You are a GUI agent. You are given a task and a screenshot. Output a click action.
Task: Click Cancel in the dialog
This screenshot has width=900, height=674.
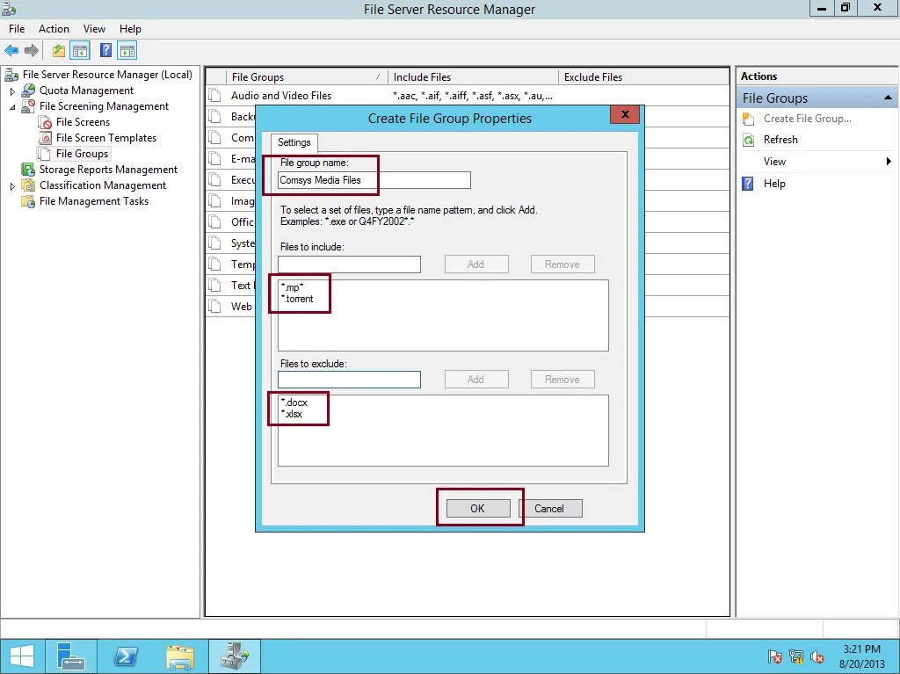(x=550, y=509)
